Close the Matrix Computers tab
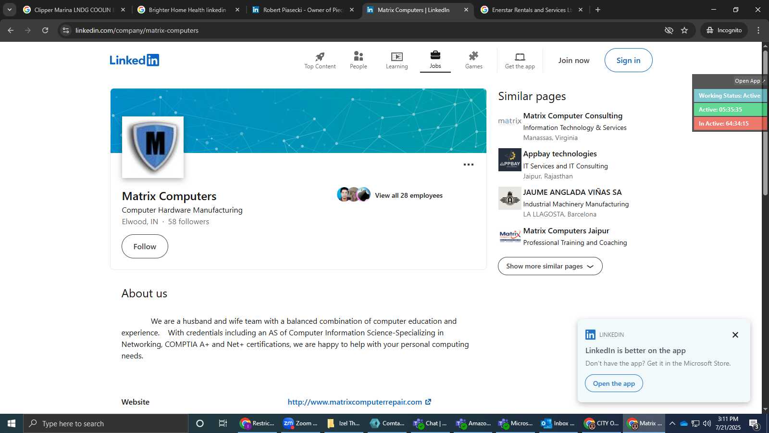This screenshot has width=769, height=433. tap(466, 10)
